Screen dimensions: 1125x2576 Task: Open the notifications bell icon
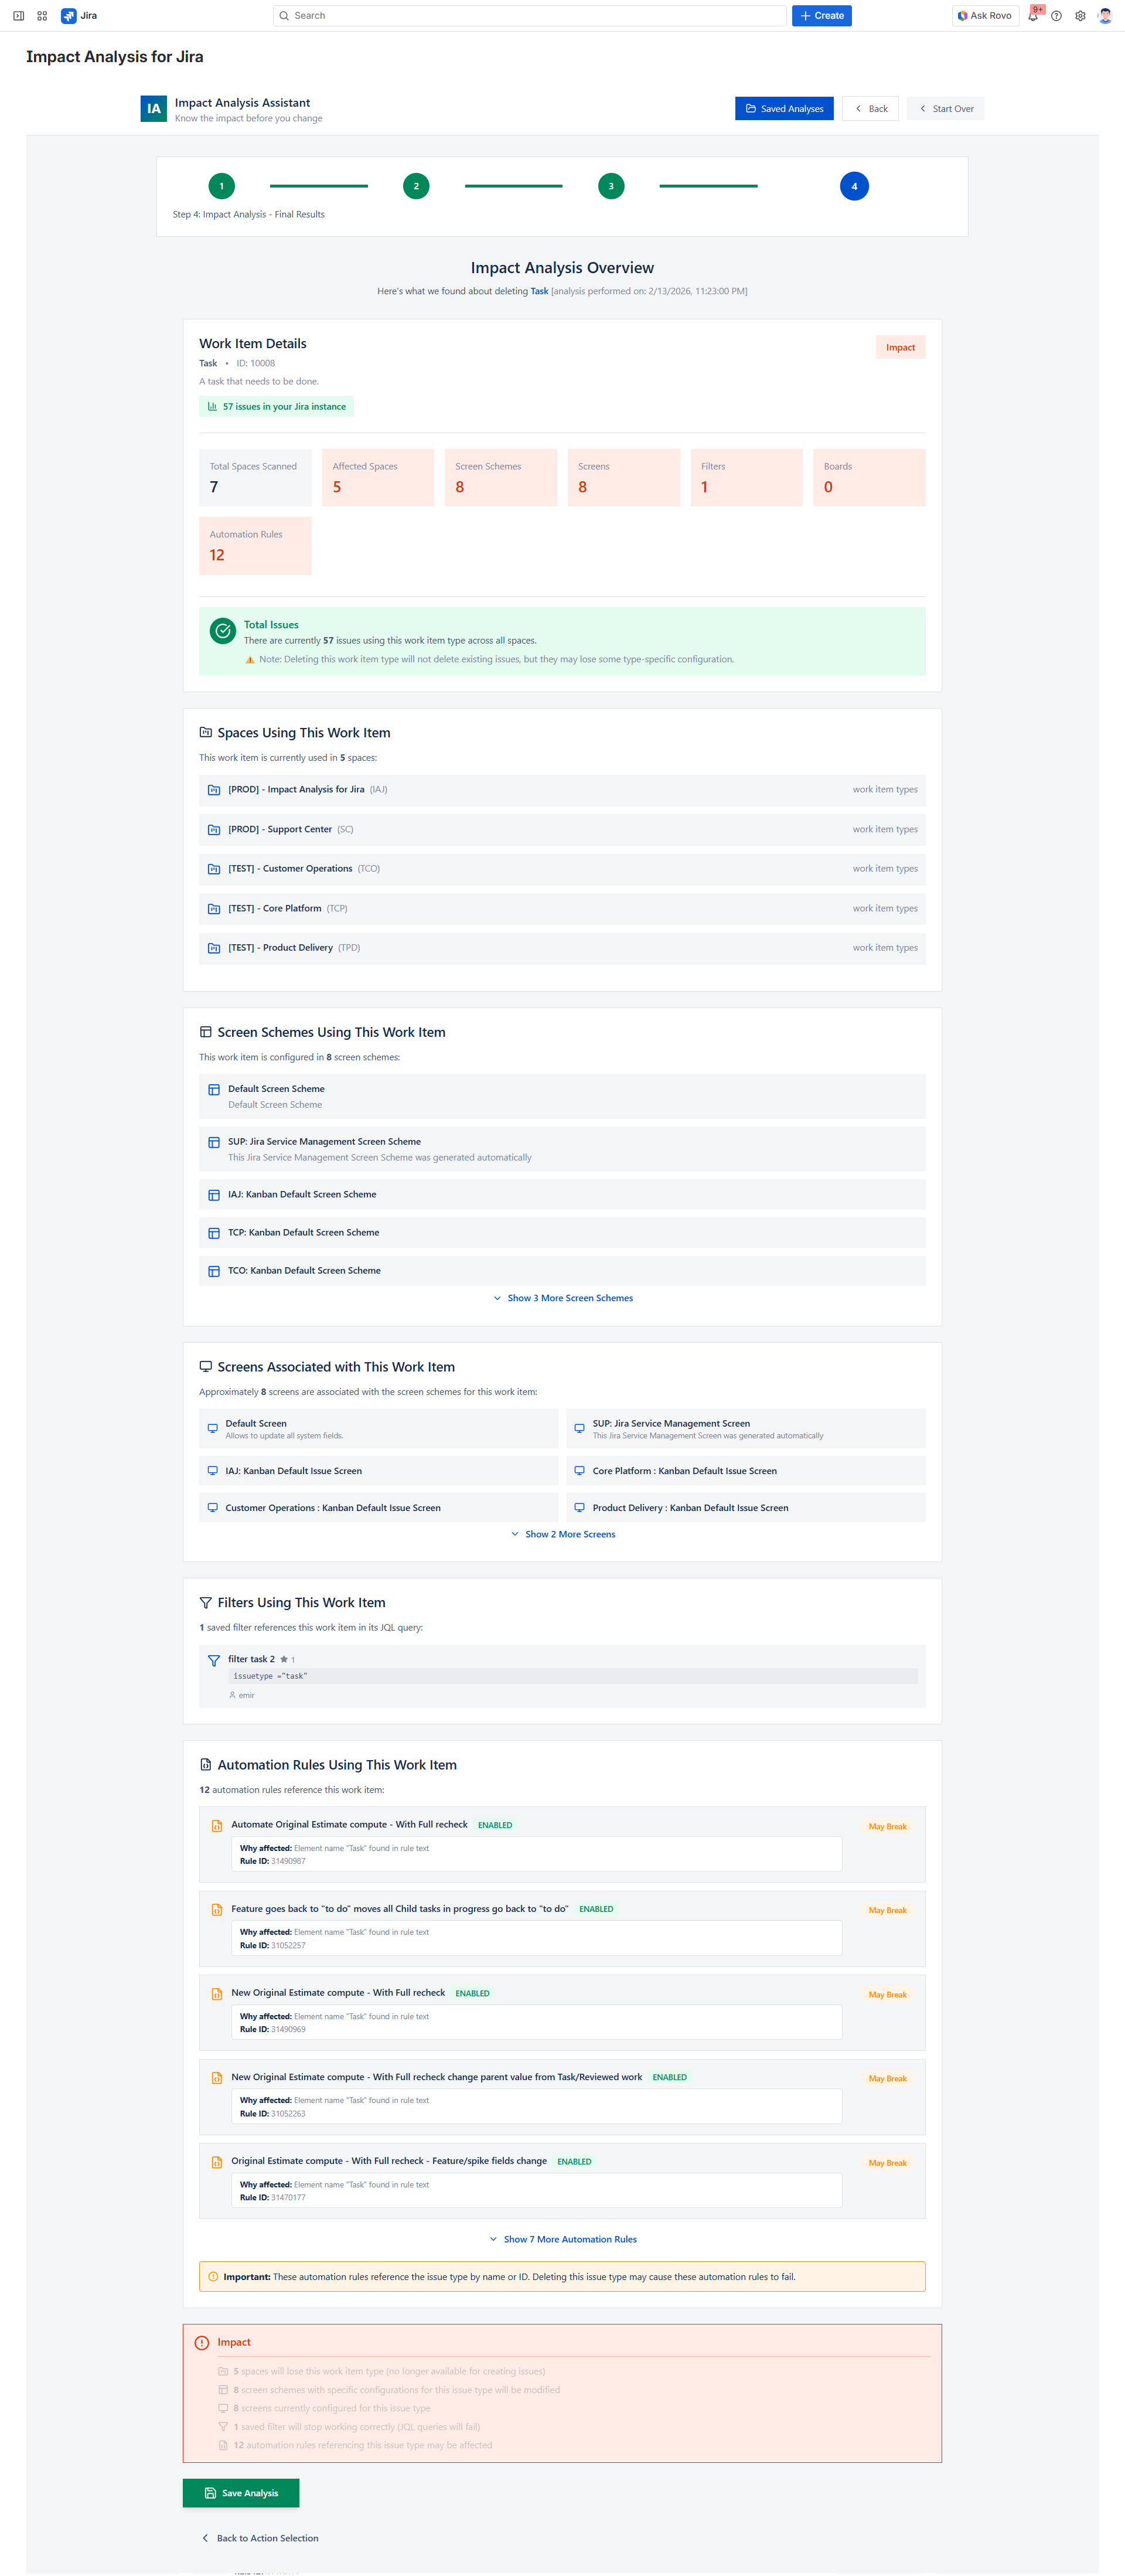(x=1032, y=16)
